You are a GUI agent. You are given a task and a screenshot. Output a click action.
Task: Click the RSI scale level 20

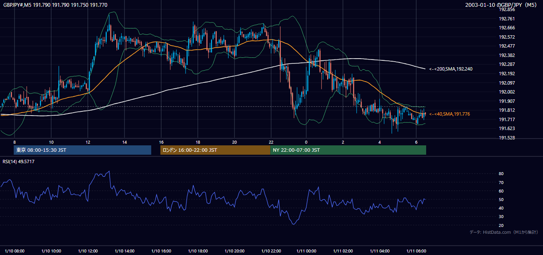click(501, 225)
